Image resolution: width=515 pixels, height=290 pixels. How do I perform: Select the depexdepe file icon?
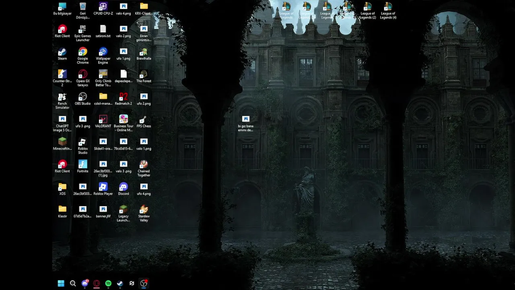point(124,77)
